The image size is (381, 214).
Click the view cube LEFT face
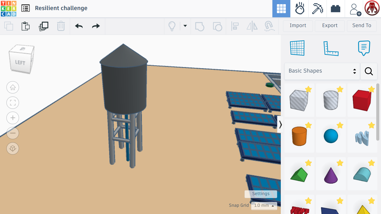(20, 63)
